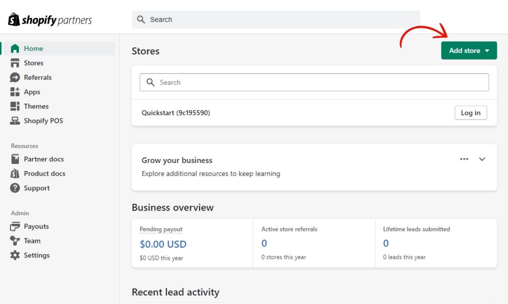Open Stores page from sidebar
Image resolution: width=508 pixels, height=304 pixels.
34,63
